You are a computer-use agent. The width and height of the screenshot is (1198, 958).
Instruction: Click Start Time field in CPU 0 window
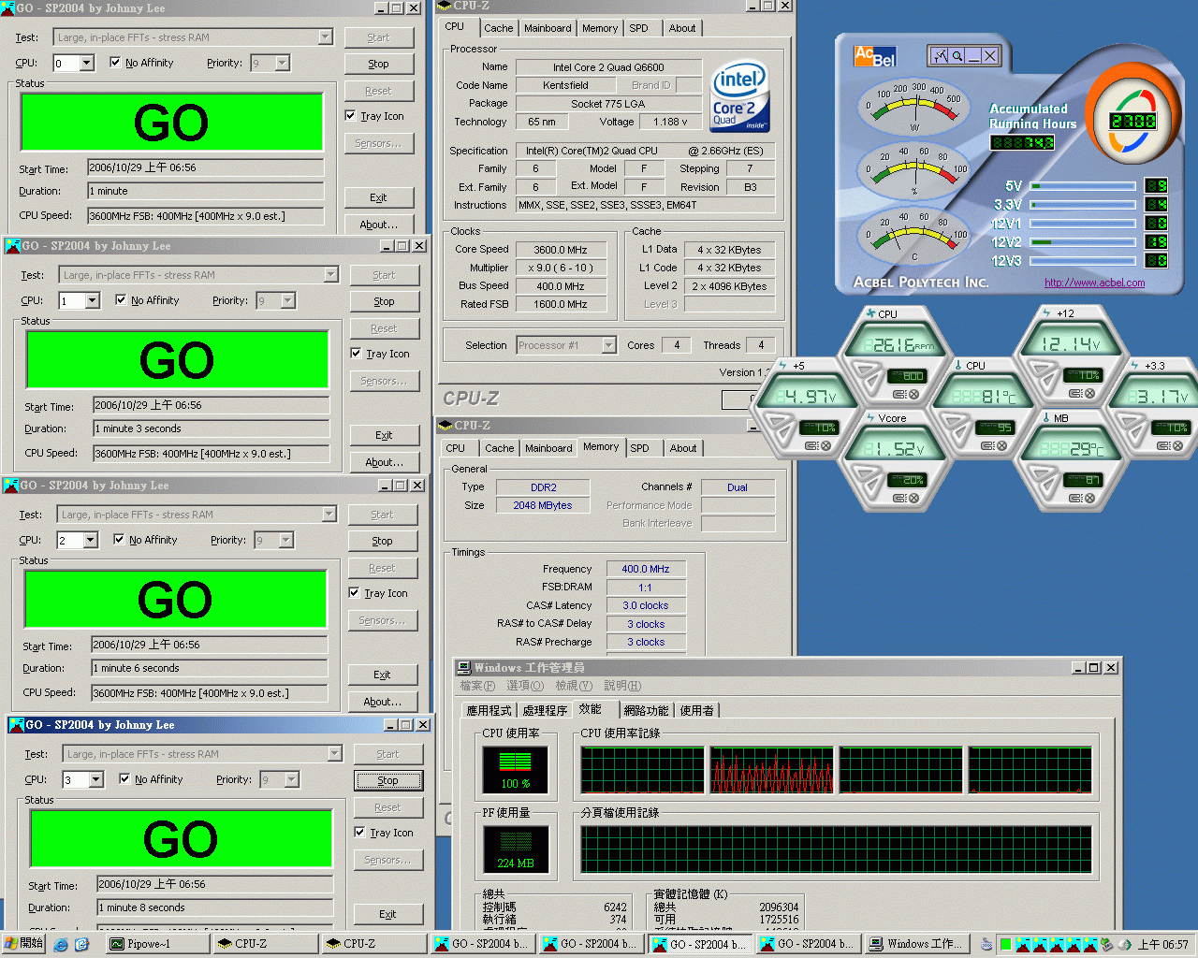coord(206,168)
